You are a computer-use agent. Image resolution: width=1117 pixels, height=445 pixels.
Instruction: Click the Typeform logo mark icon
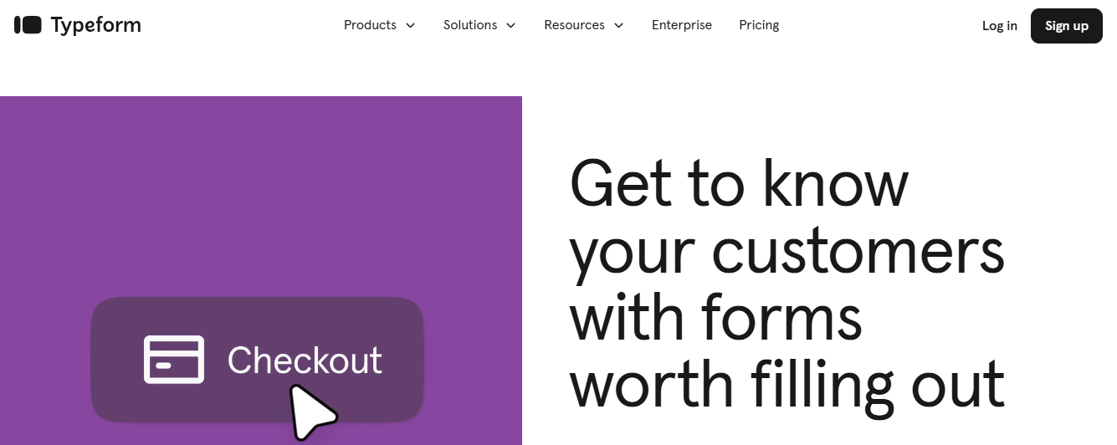[x=28, y=25]
